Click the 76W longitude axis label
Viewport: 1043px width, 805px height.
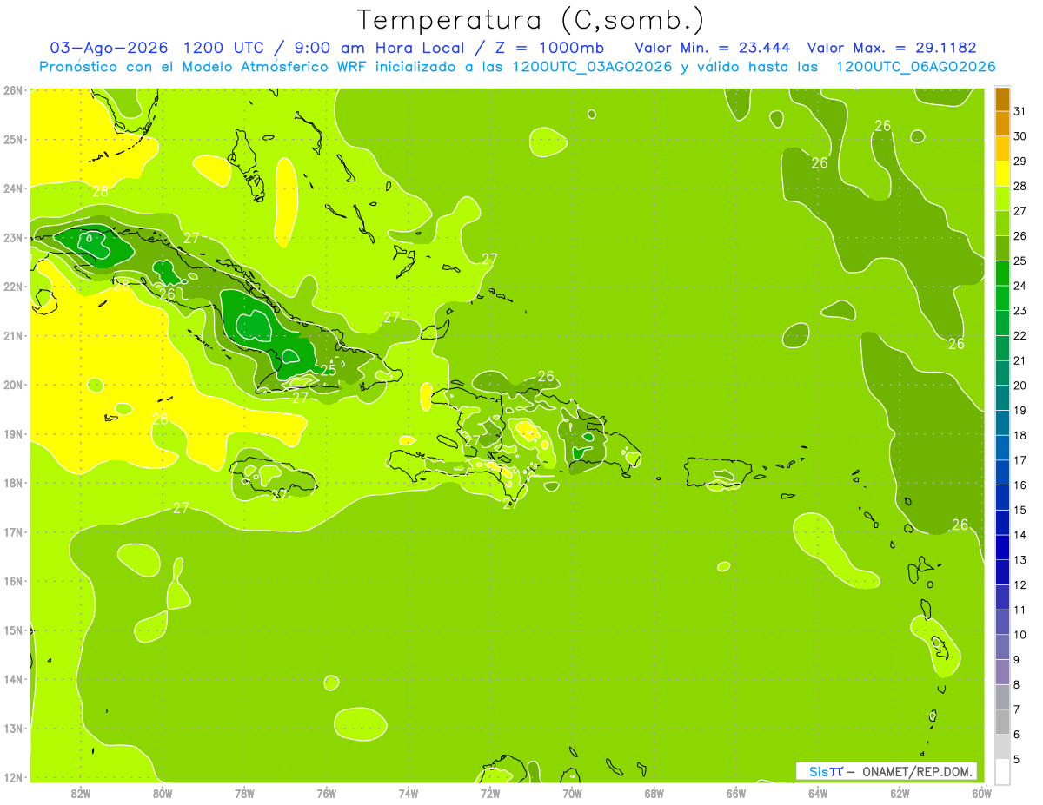327,793
